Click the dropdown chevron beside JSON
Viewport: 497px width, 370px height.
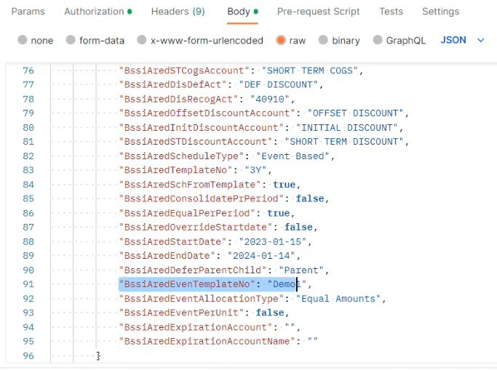[480, 40]
